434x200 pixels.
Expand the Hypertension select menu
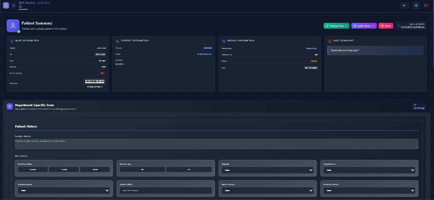point(369,170)
